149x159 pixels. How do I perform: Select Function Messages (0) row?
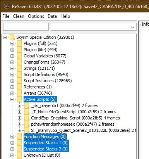coord(45,137)
